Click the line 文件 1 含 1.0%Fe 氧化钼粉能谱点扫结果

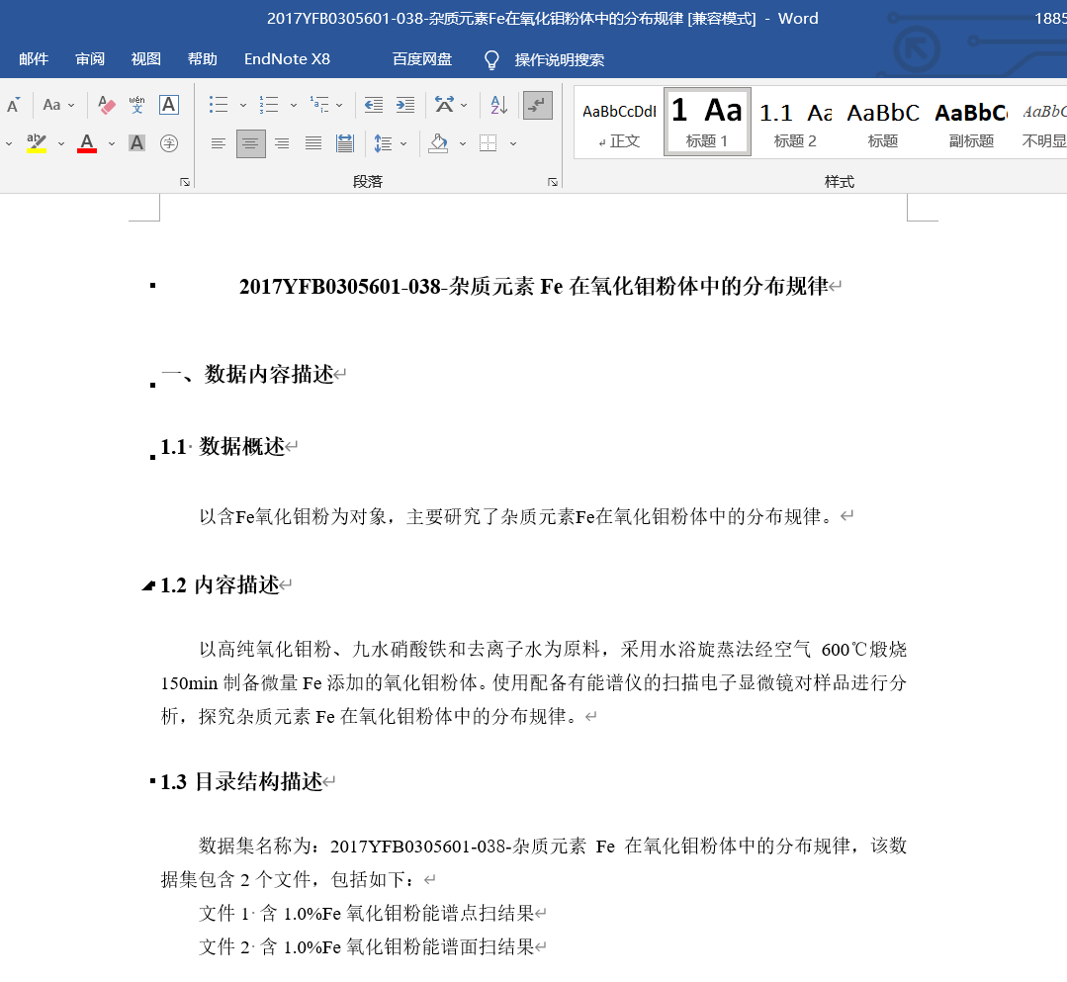[x=367, y=913]
